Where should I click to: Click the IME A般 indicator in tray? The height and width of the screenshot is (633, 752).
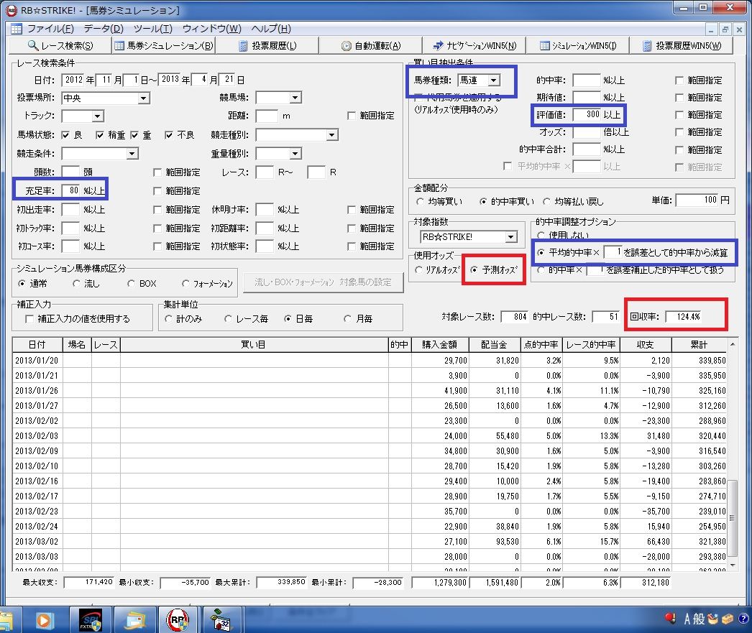pyautogui.click(x=694, y=619)
